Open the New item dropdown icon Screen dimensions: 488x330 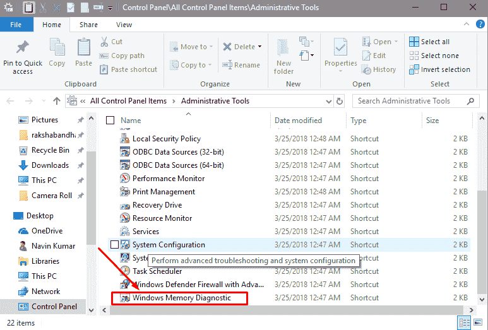[306, 42]
